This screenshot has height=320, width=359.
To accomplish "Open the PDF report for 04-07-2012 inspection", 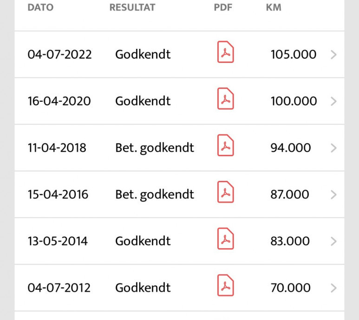I will [x=226, y=286].
